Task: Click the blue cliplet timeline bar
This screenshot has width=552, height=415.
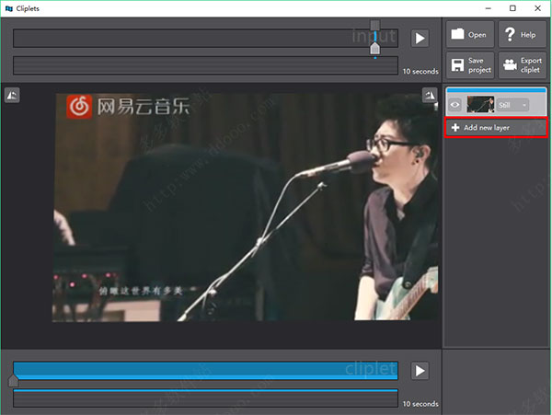Action: (x=205, y=371)
